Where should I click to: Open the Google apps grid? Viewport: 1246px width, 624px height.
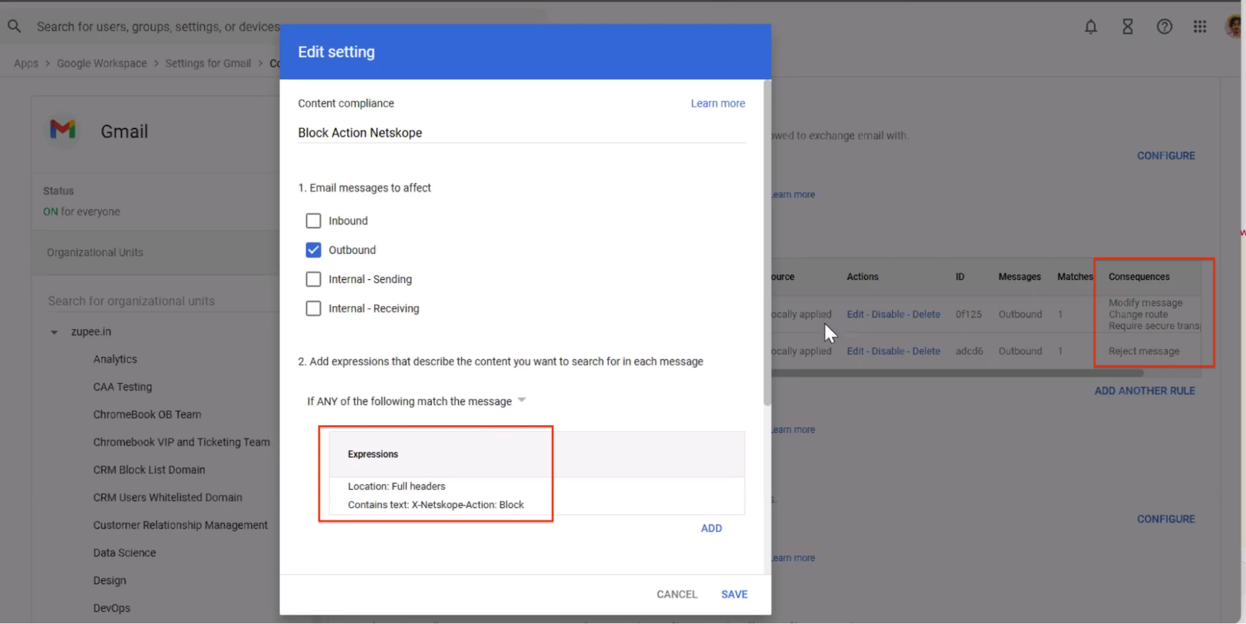(x=1199, y=27)
